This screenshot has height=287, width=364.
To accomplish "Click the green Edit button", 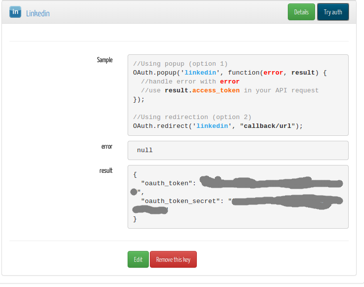I will click(x=138, y=259).
